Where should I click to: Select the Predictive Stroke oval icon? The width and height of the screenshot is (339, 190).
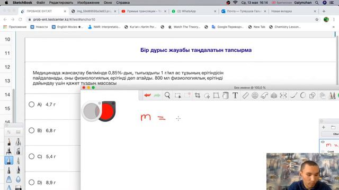303,95
